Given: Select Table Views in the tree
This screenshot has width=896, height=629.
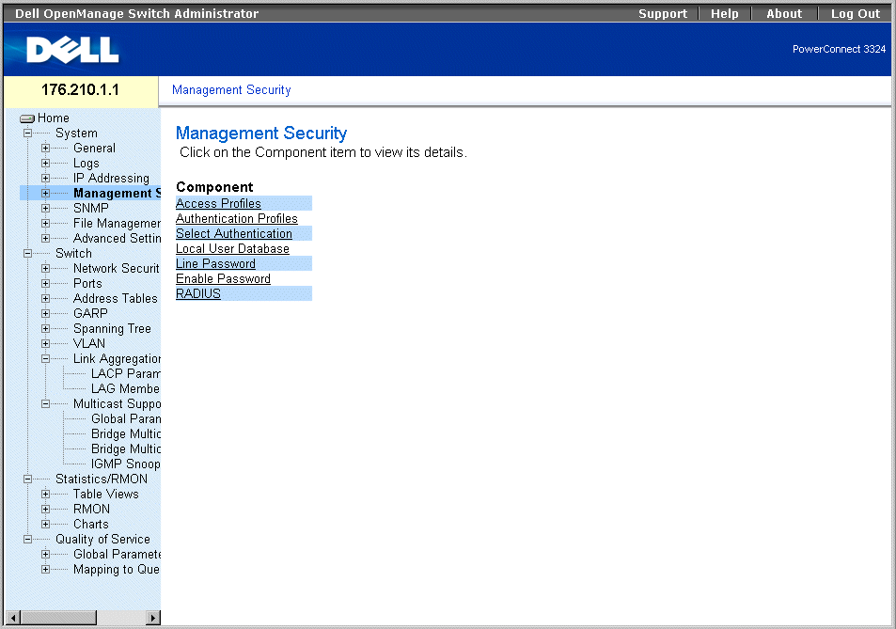Looking at the screenshot, I should pyautogui.click(x=105, y=495).
